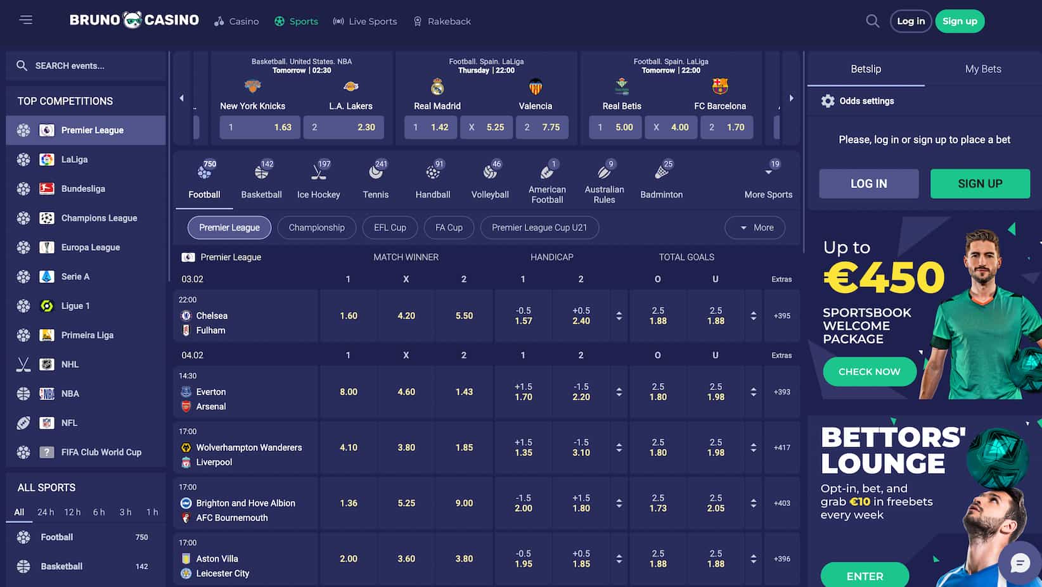
Task: Open the Casino nav item
Action: click(236, 21)
